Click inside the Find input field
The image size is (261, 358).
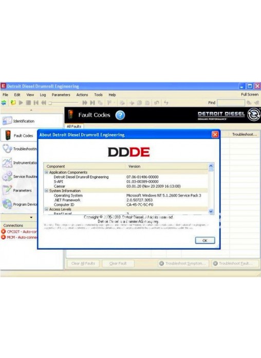tap(231, 103)
